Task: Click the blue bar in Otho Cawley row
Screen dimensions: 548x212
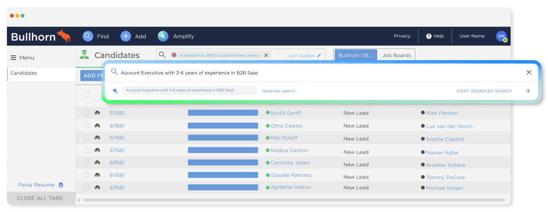Action: (223, 125)
